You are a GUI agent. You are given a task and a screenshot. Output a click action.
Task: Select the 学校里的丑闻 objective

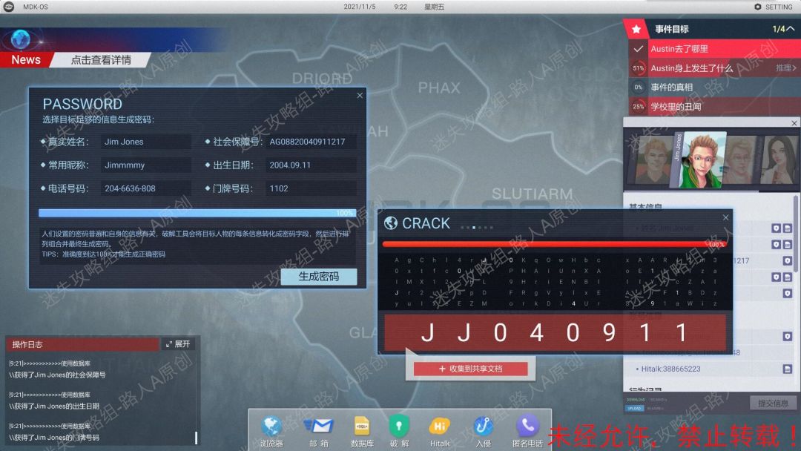tap(715, 106)
